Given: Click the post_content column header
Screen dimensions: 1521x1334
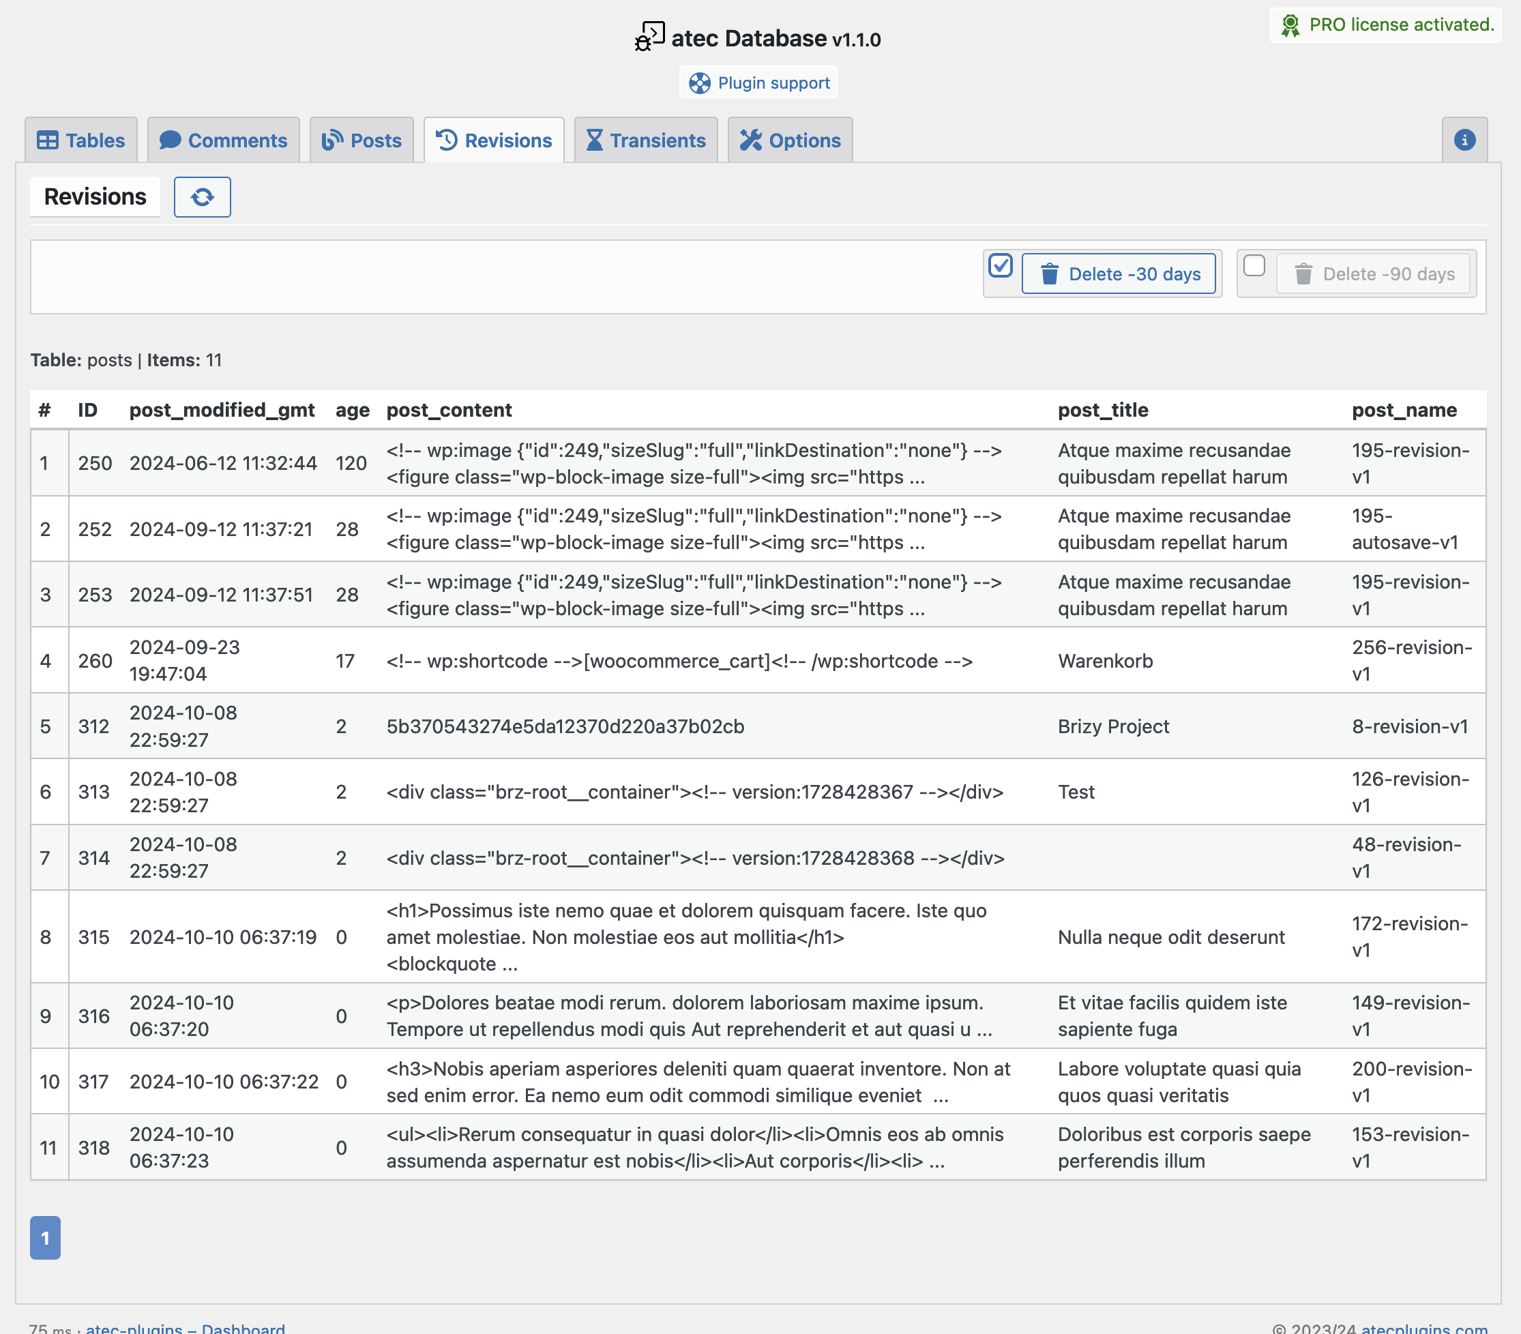Looking at the screenshot, I should click(449, 410).
